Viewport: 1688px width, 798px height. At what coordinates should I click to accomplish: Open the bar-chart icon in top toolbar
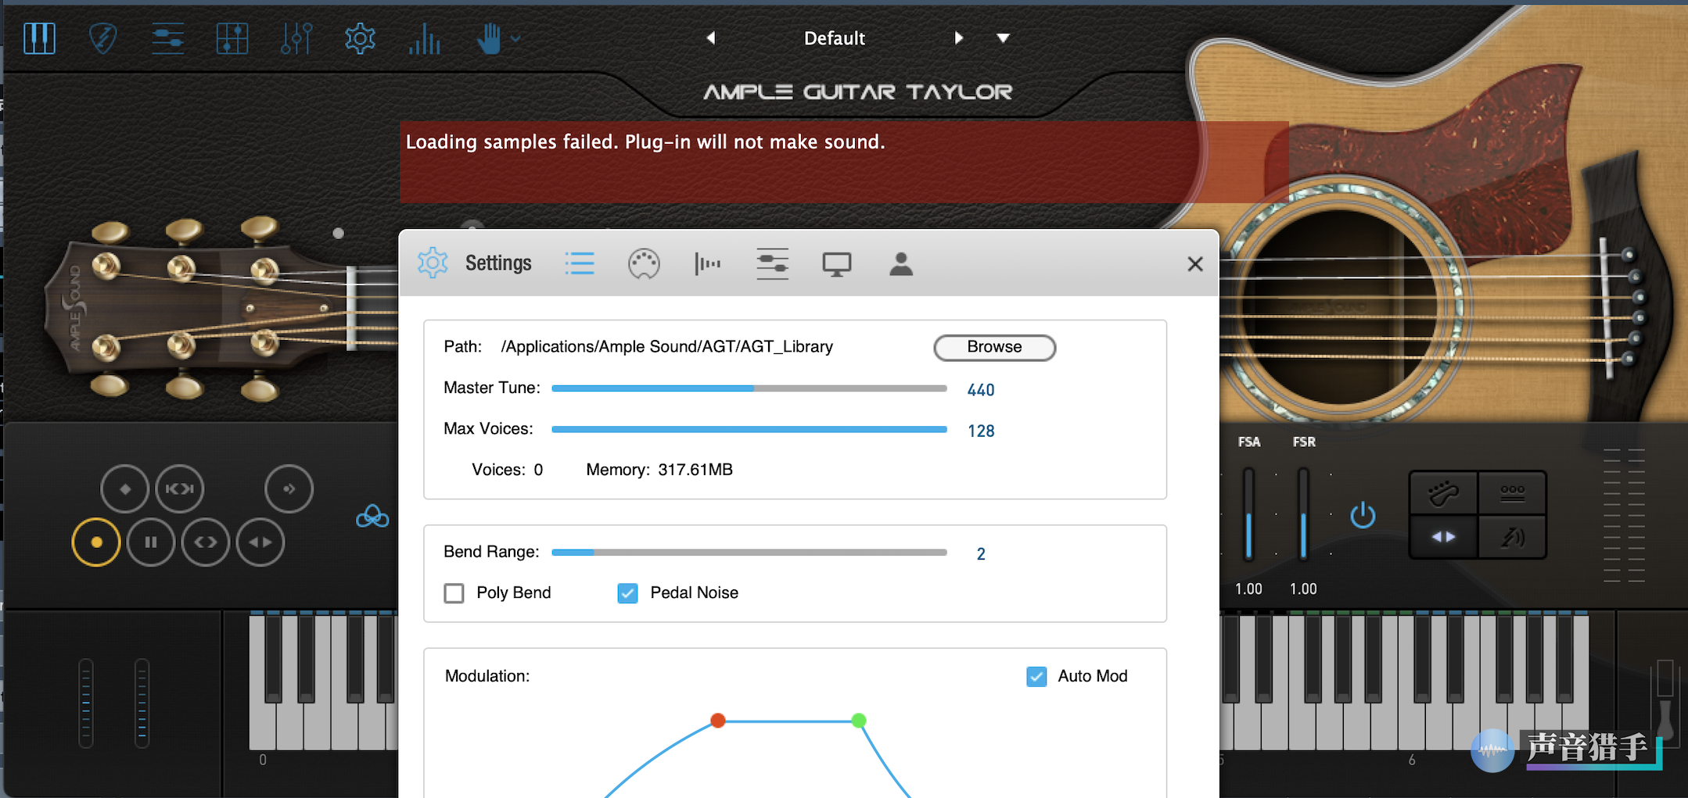click(x=424, y=38)
